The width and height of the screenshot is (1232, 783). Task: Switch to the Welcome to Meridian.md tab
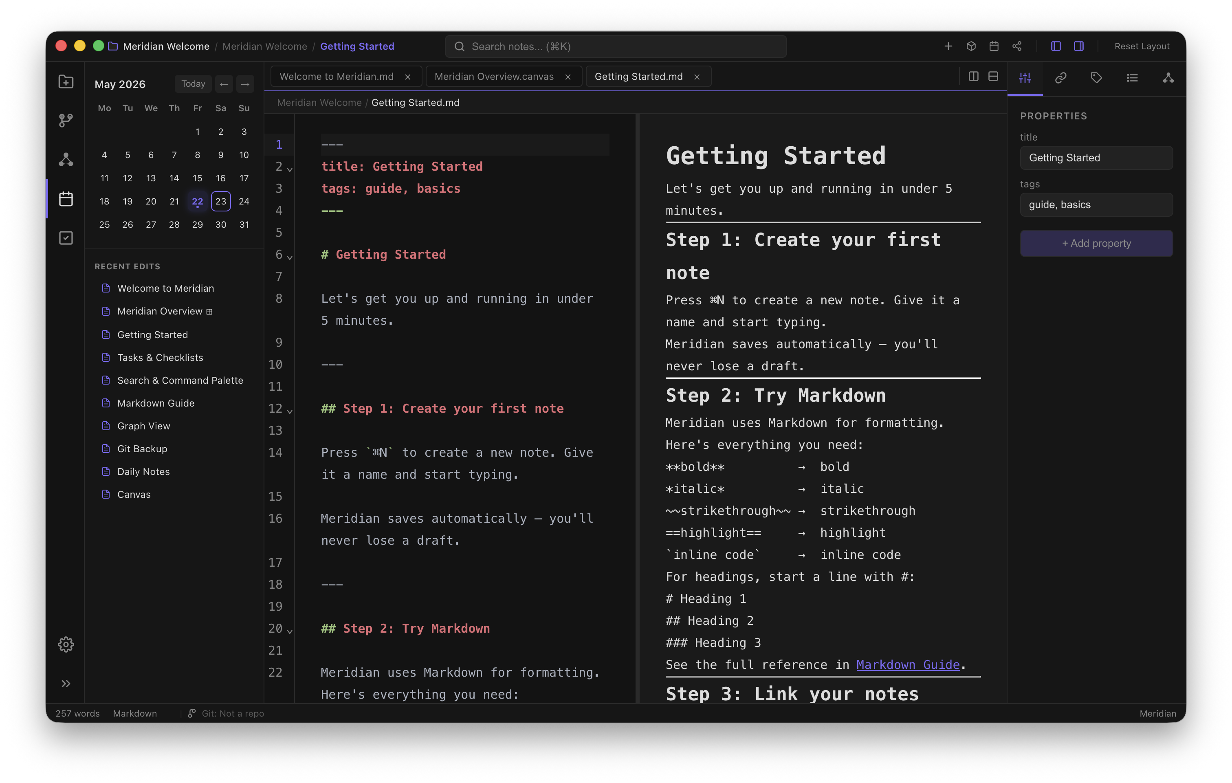(346, 77)
